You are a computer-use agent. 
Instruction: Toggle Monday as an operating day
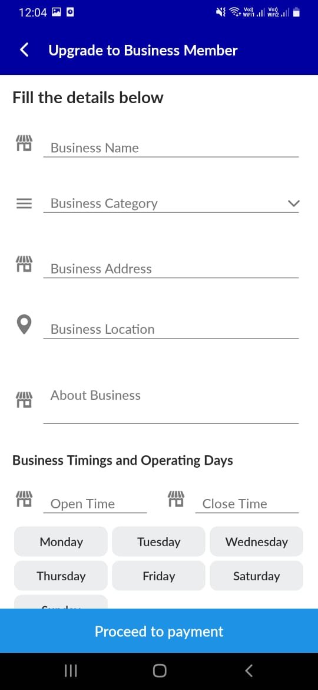[61, 542]
